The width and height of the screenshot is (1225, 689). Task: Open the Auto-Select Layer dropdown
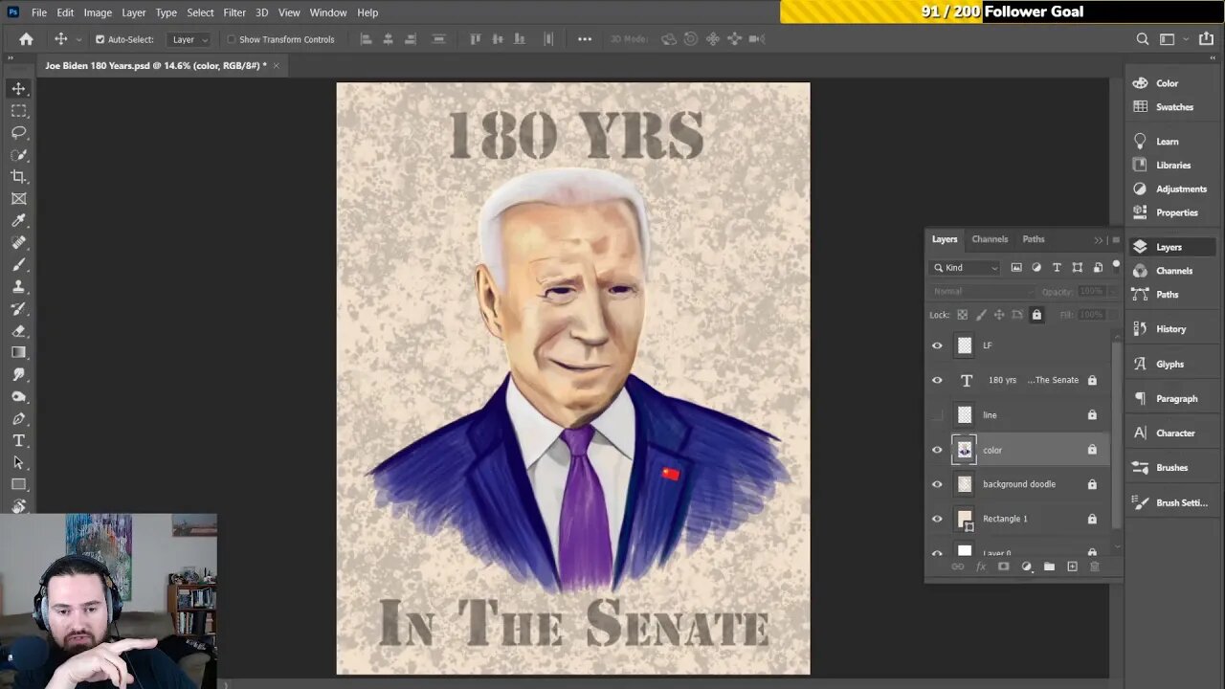189,39
